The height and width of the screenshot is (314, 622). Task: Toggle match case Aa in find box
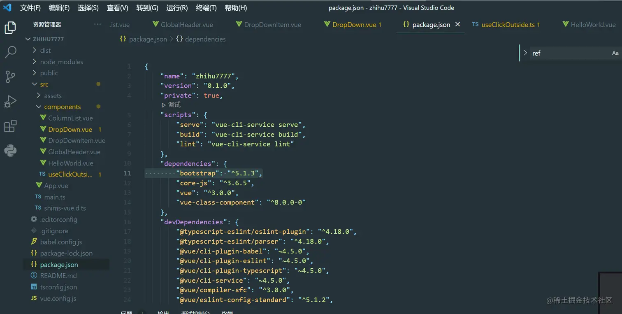tap(615, 53)
